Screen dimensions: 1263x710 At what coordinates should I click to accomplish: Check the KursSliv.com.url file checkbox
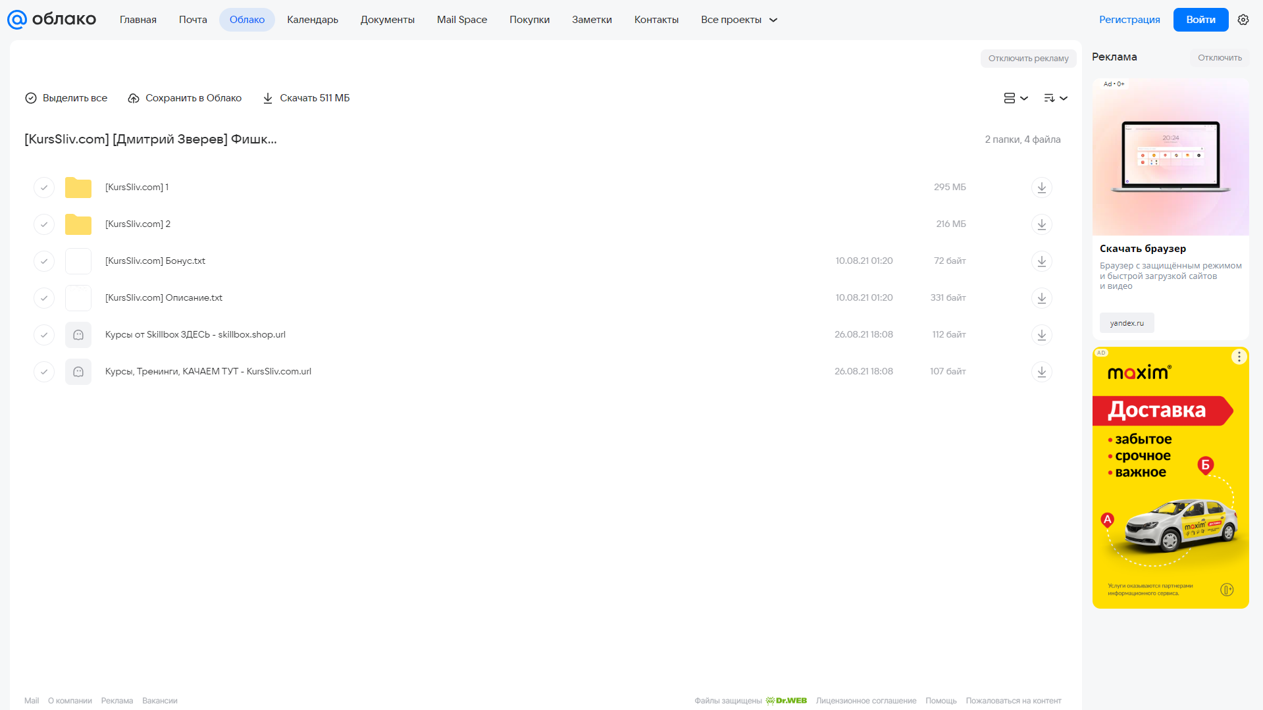[44, 372]
